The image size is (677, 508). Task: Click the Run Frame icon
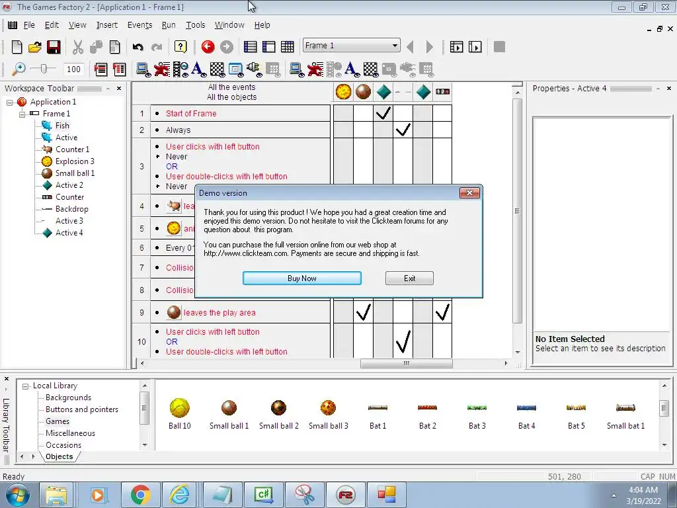(475, 47)
